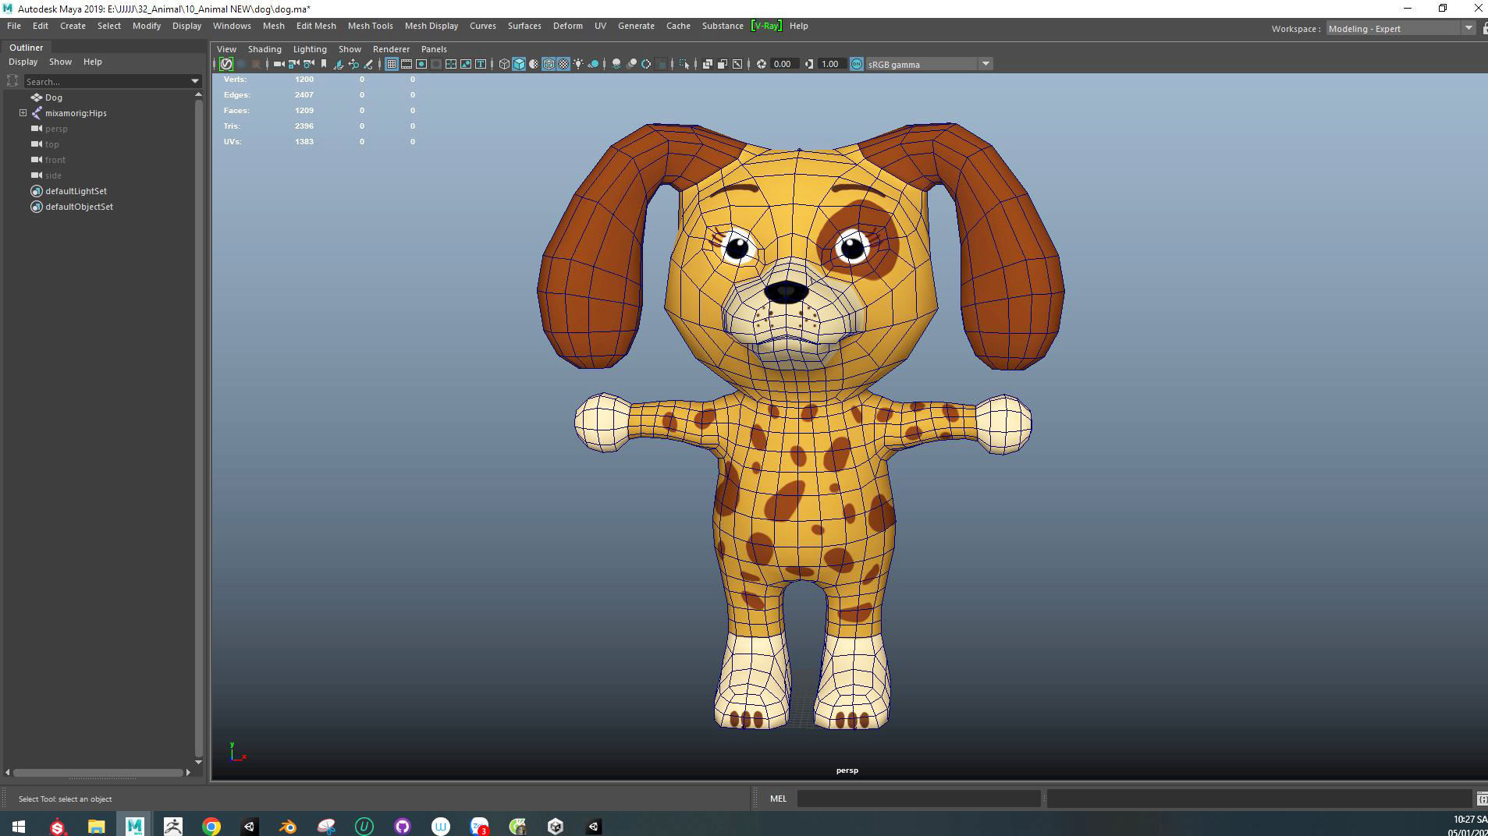Toggle the resolution gate icon
Viewport: 1488px width, 836px height.
[x=421, y=64]
